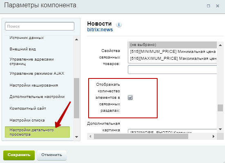Click the left menu scroll-down arrow

tap(76, 137)
